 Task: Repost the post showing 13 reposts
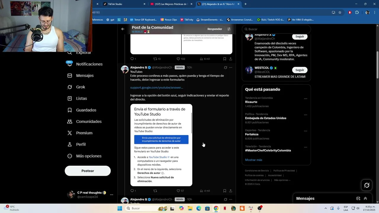tap(155, 59)
